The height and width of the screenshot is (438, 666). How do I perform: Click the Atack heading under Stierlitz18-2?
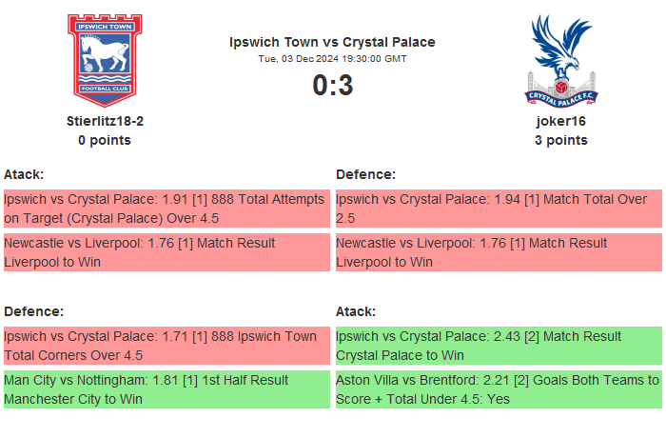point(24,174)
